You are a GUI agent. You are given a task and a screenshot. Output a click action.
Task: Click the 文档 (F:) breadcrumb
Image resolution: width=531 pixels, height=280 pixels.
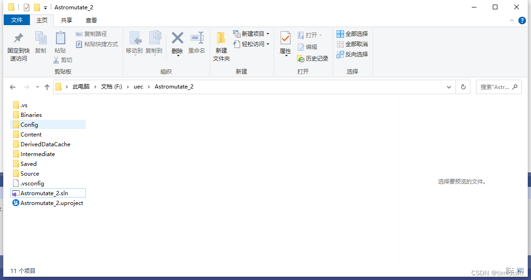tap(111, 87)
